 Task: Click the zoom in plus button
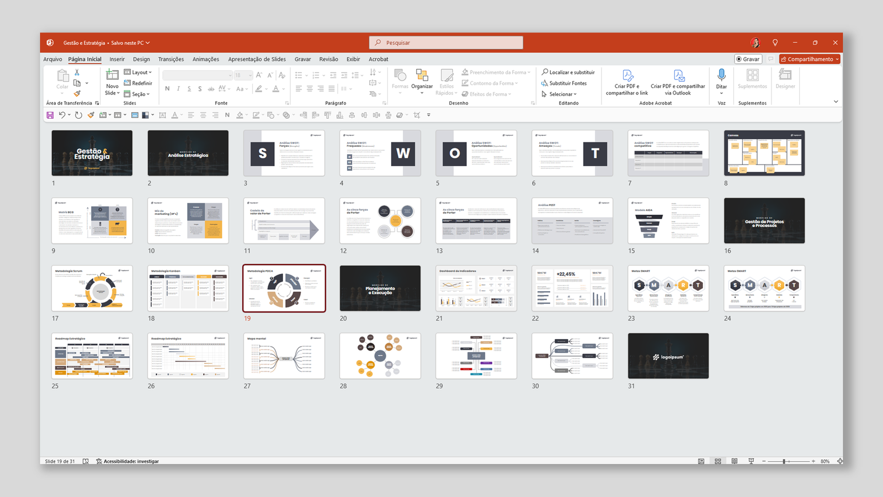813,461
